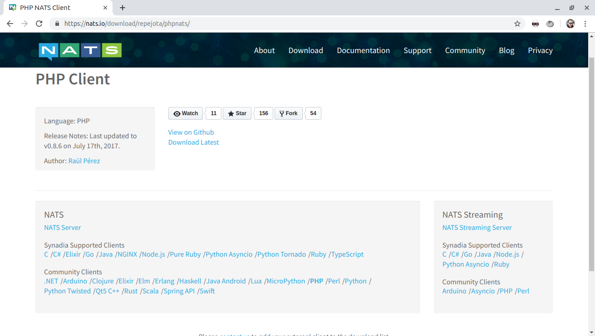Click the Download Latest link
The image size is (595, 336).
[193, 142]
